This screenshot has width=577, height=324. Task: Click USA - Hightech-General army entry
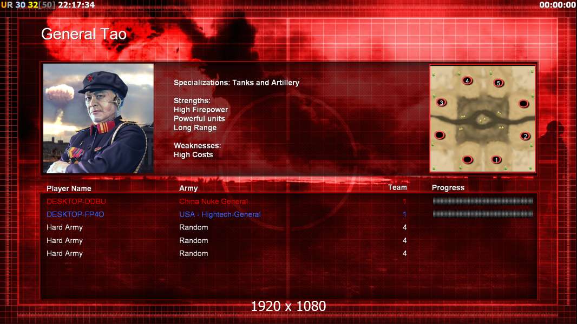pos(220,214)
